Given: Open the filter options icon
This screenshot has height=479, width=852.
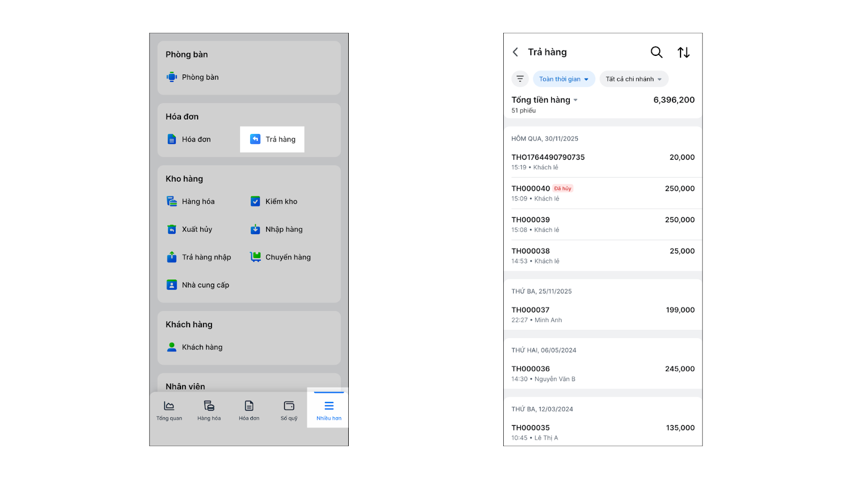Looking at the screenshot, I should (x=520, y=79).
